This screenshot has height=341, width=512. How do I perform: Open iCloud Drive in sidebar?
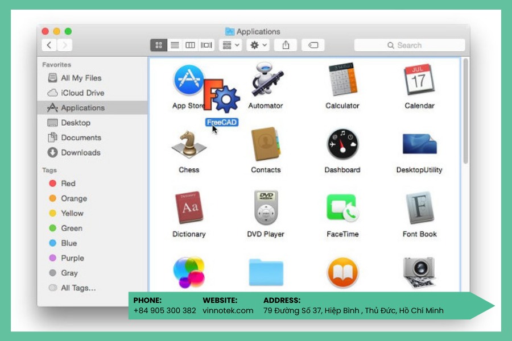(x=92, y=93)
